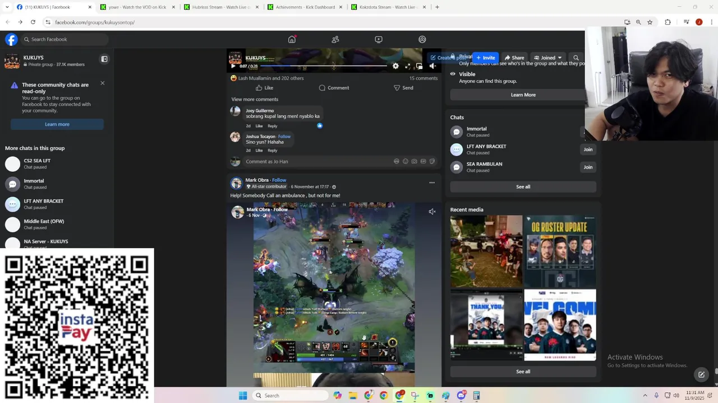718x403 pixels.
Task: Join the LFT ANY BRACKET chat
Action: click(588, 149)
